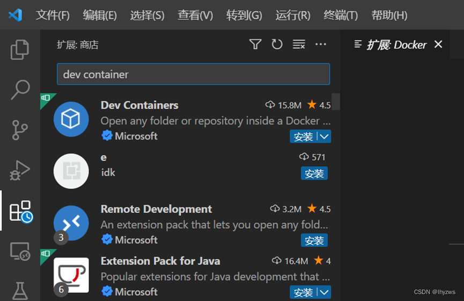Click the extensions list scrollbar
Screen dimensions: 464x301
(x=336, y=101)
